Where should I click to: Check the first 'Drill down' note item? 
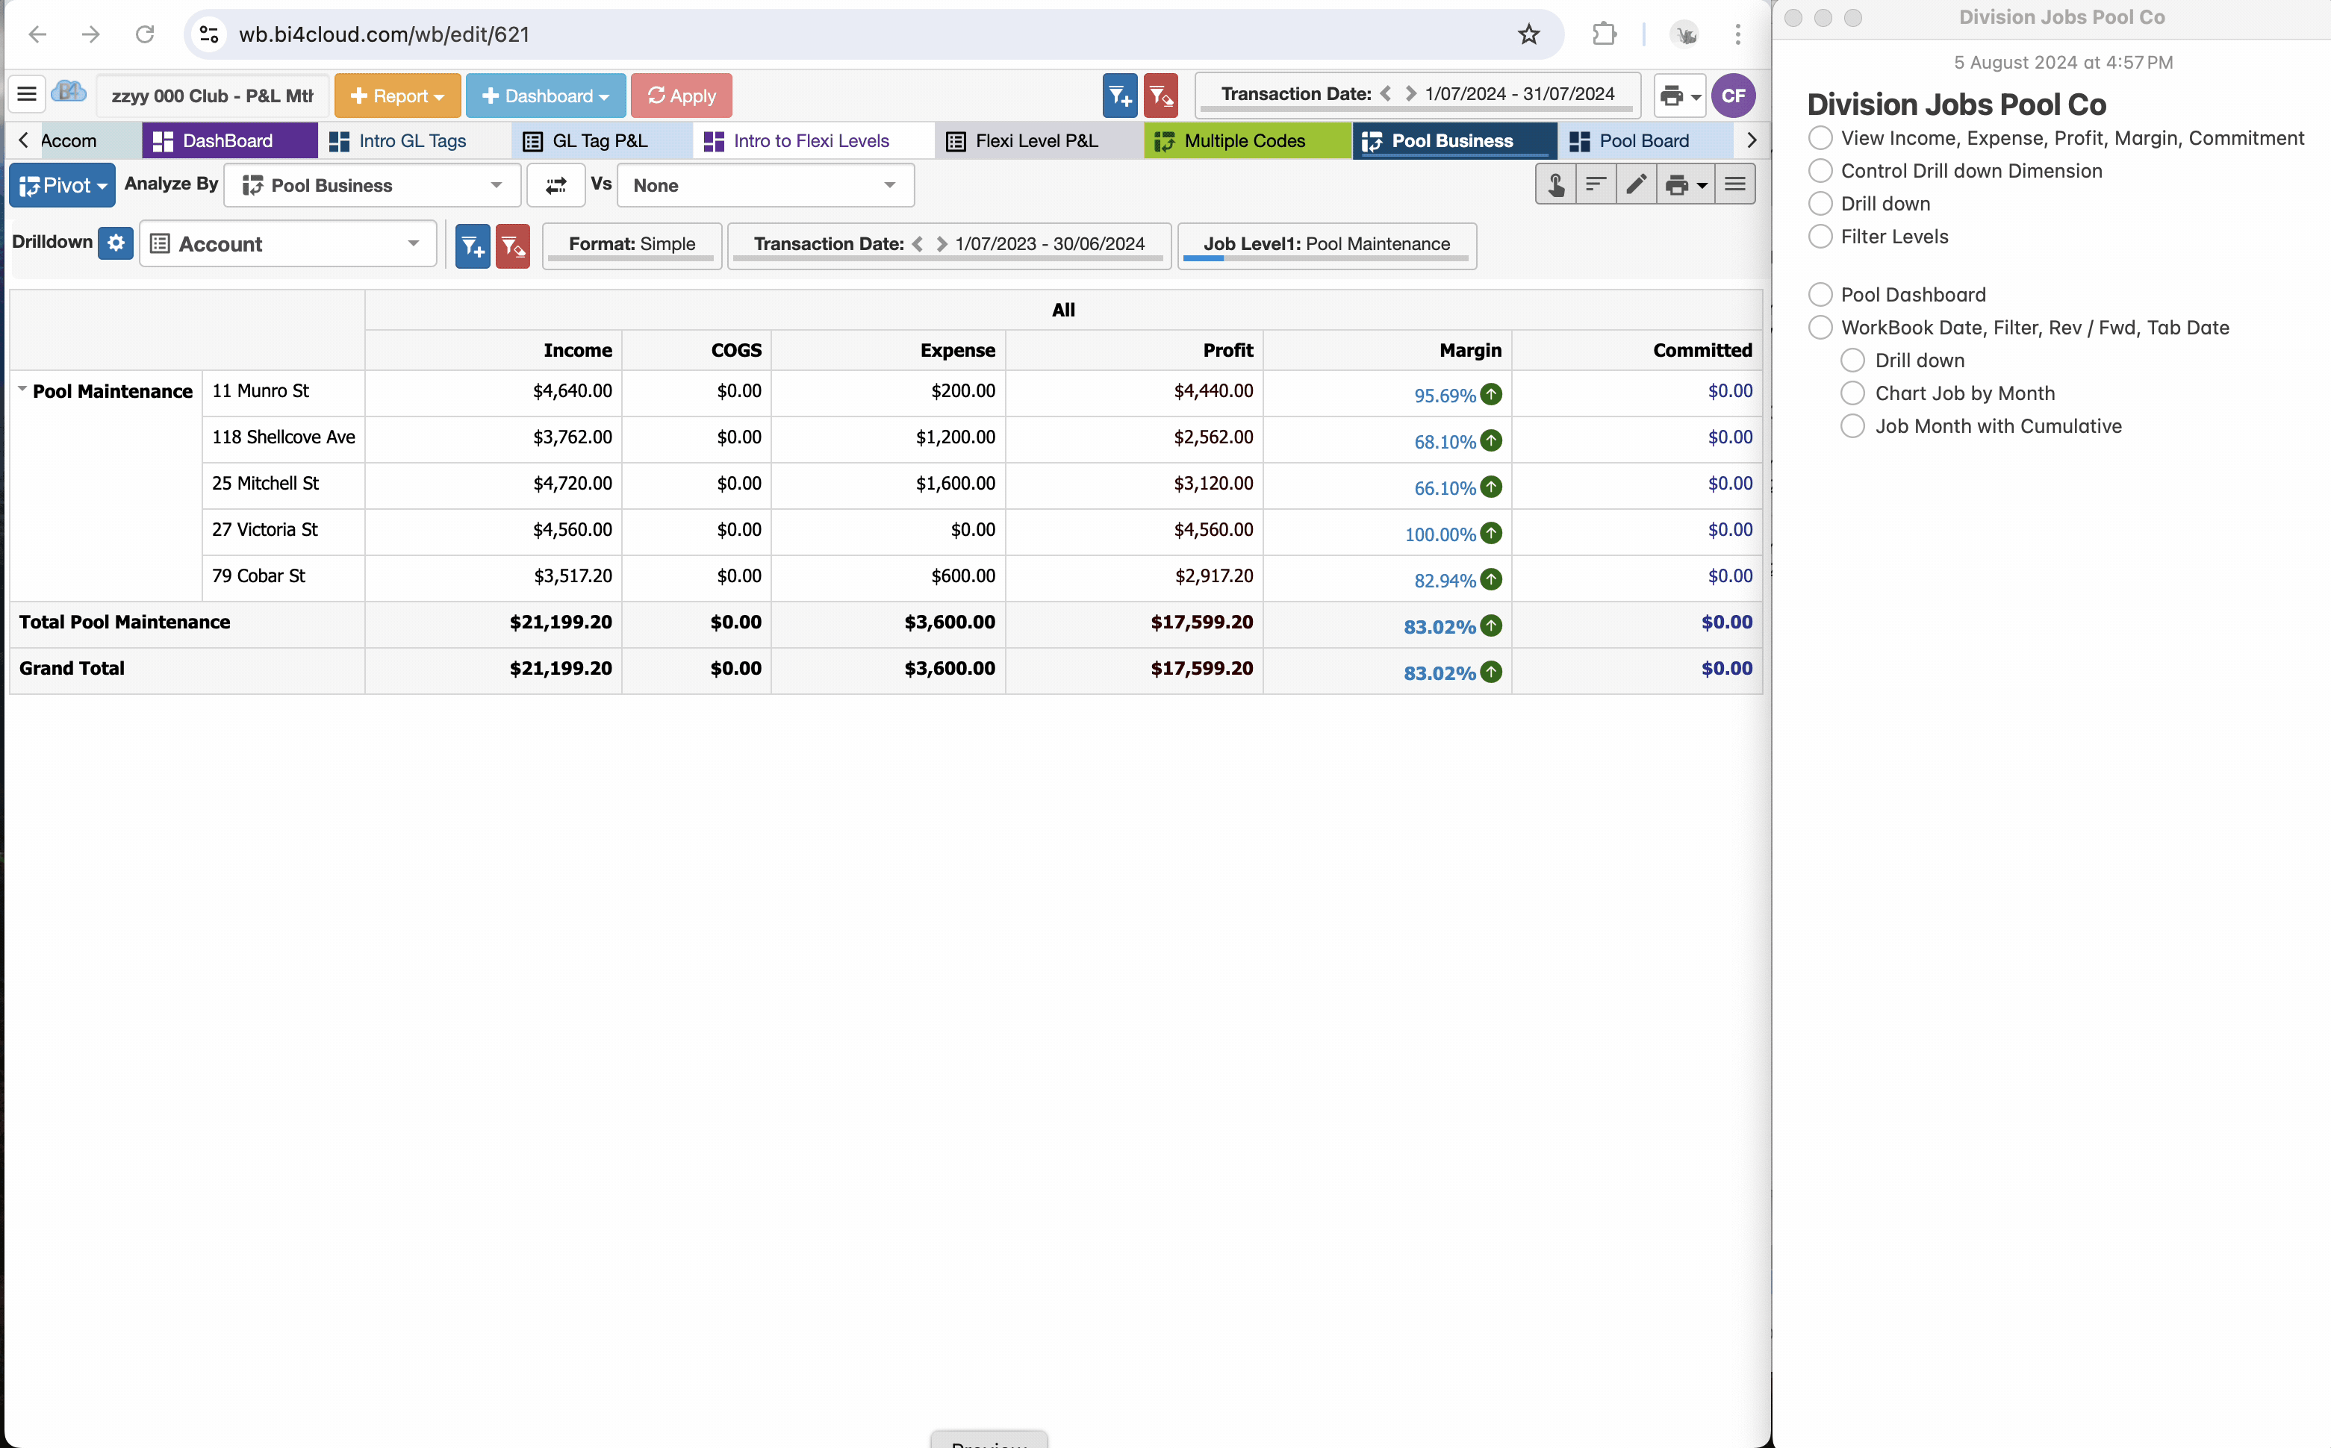point(1820,204)
